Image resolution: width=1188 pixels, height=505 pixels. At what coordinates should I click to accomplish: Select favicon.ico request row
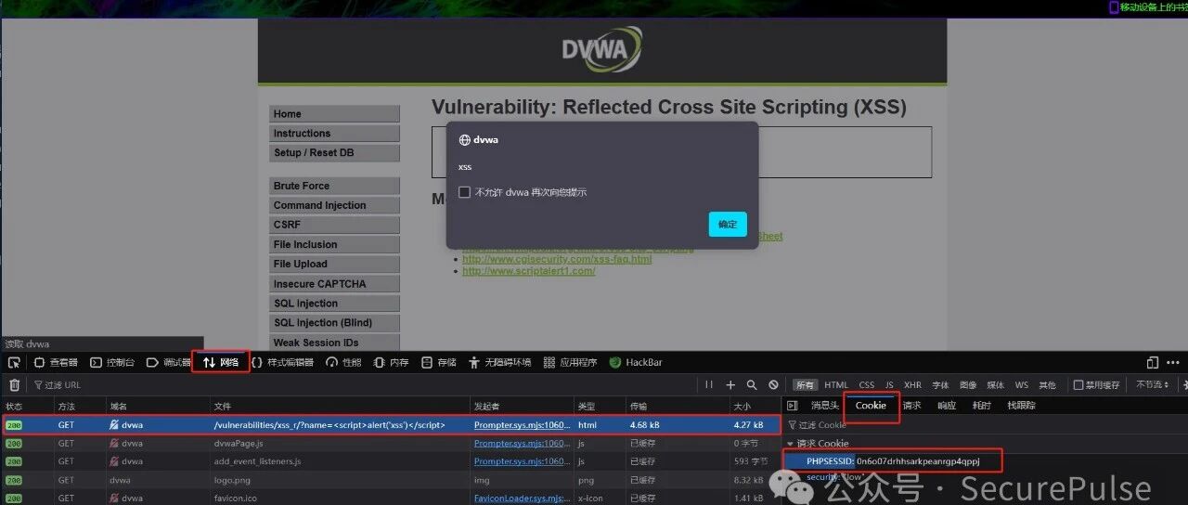tap(391, 498)
